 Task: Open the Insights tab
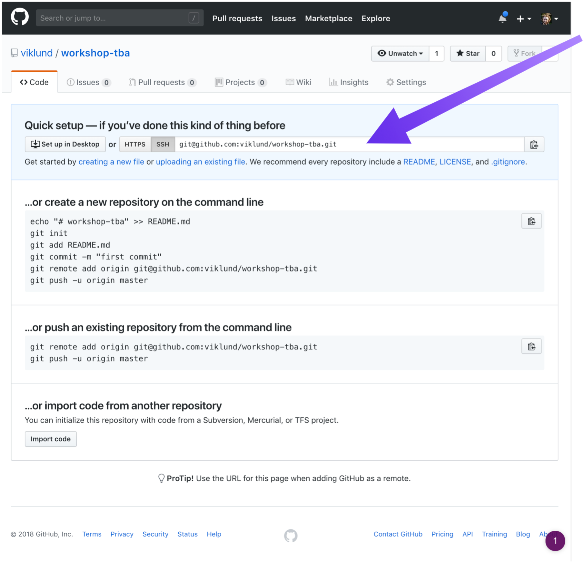point(349,82)
